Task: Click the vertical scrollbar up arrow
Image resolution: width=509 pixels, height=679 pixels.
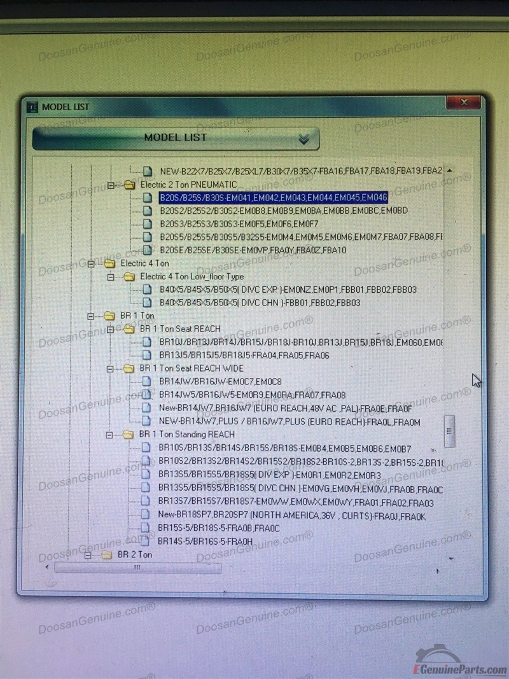Action: tap(450, 171)
